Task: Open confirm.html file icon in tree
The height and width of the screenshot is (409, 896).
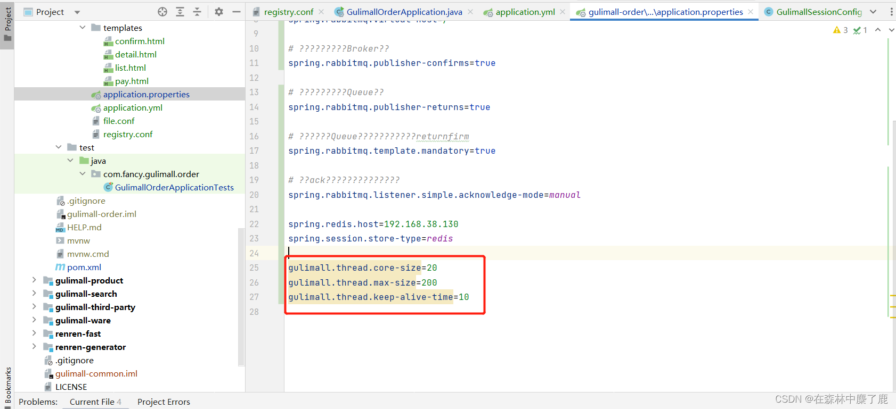Action: click(108, 41)
